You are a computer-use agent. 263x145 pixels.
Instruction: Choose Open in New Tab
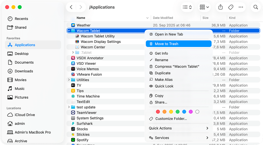(x=179, y=34)
